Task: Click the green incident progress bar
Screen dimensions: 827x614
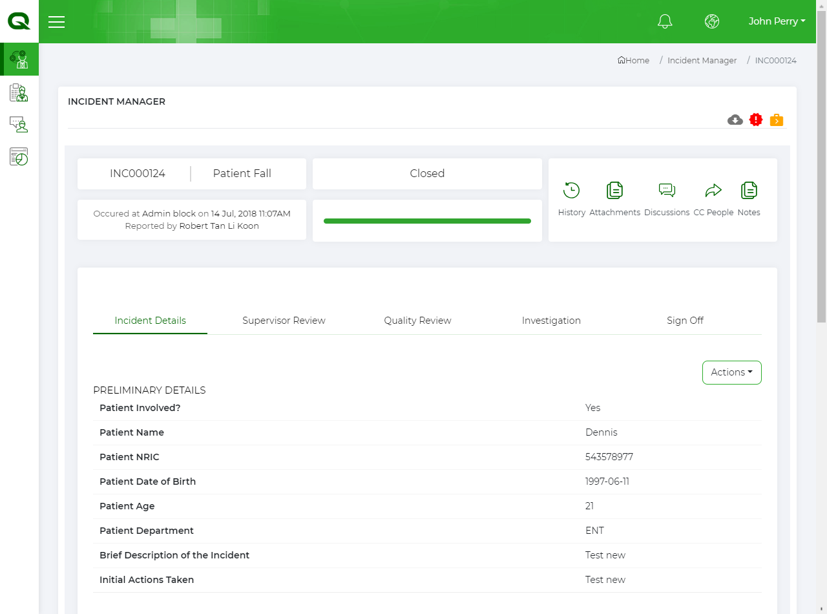Action: pyautogui.click(x=427, y=221)
